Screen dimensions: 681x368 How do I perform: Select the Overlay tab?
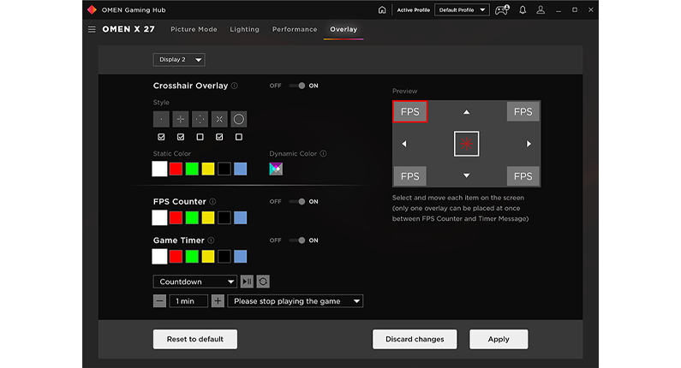[x=343, y=29]
